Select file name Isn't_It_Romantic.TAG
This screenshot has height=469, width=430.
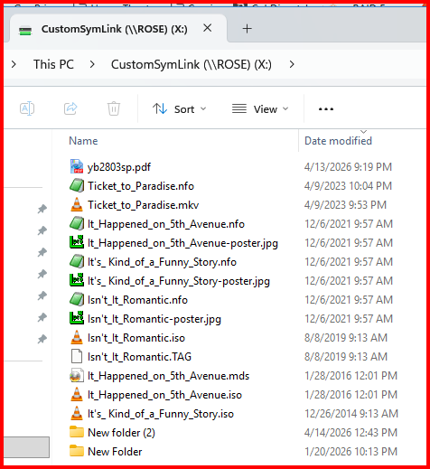pyautogui.click(x=139, y=357)
